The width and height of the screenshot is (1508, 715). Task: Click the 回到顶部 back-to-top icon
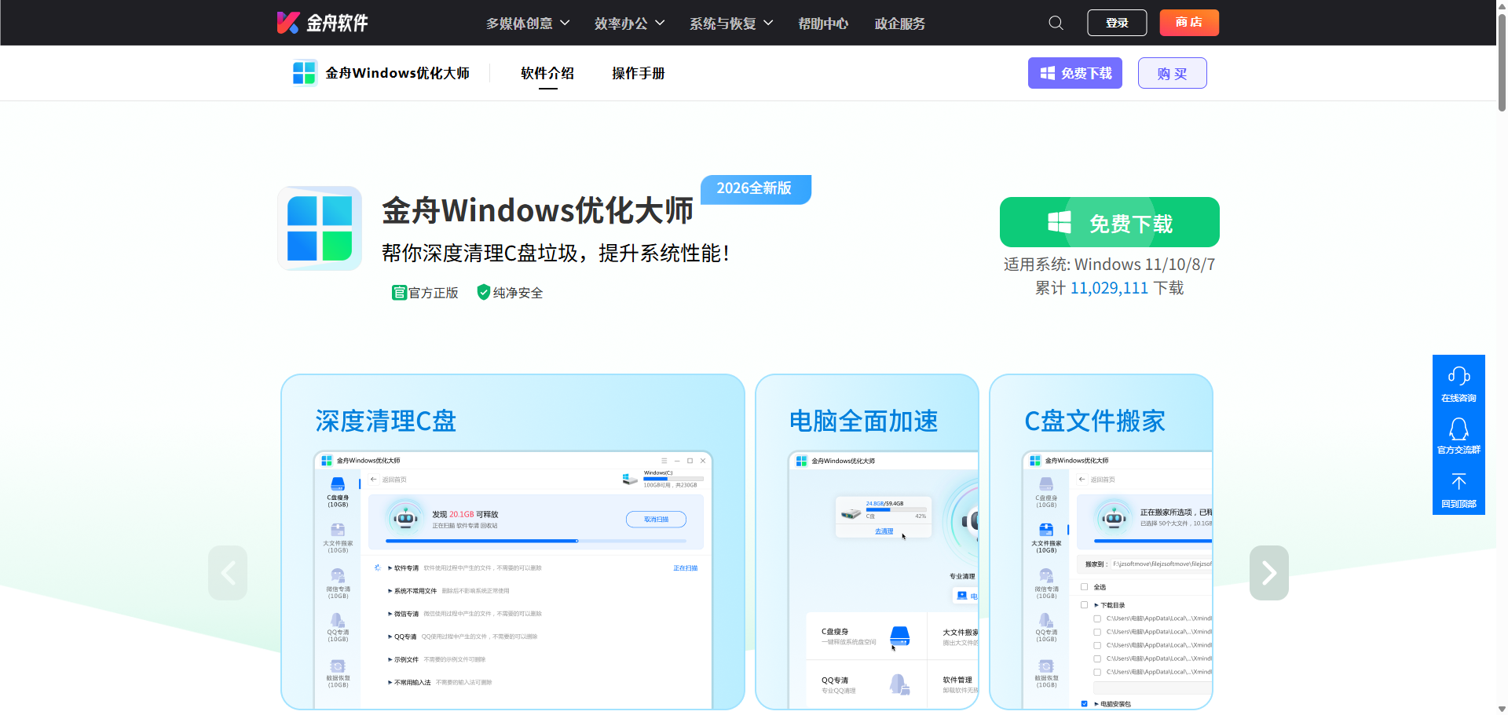tap(1459, 487)
